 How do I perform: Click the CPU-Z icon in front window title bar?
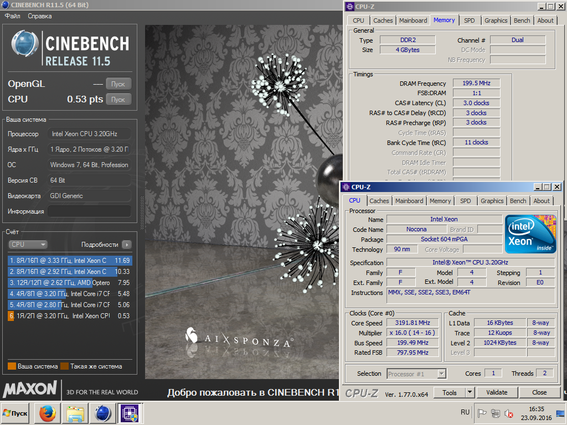click(x=346, y=187)
